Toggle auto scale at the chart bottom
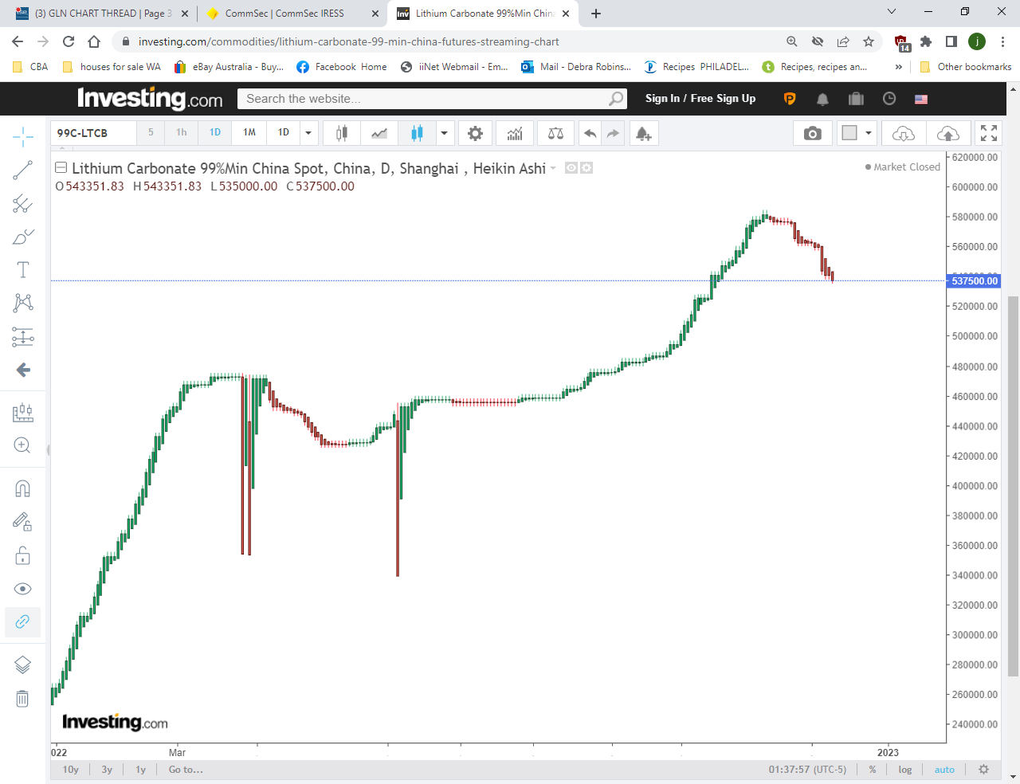The height and width of the screenshot is (784, 1020). coord(944,770)
